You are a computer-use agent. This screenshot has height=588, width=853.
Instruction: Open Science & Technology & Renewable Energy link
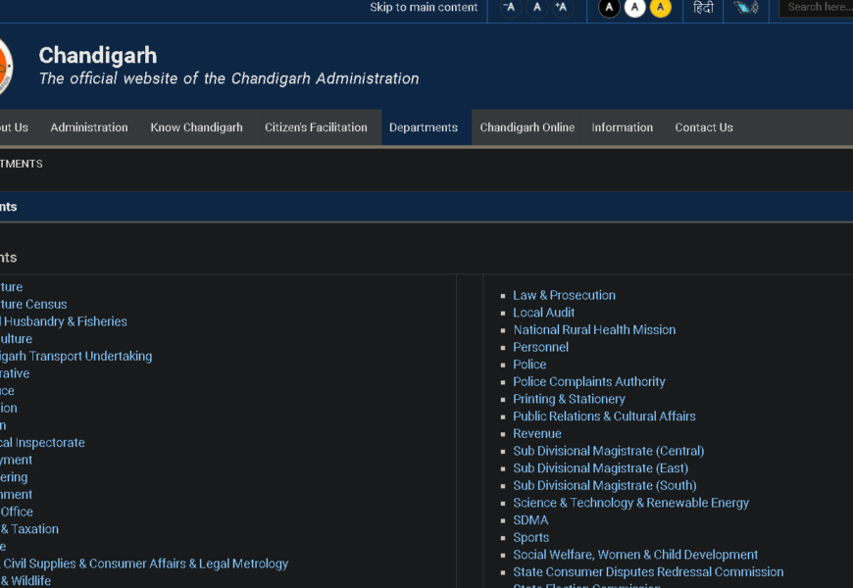tap(630, 503)
